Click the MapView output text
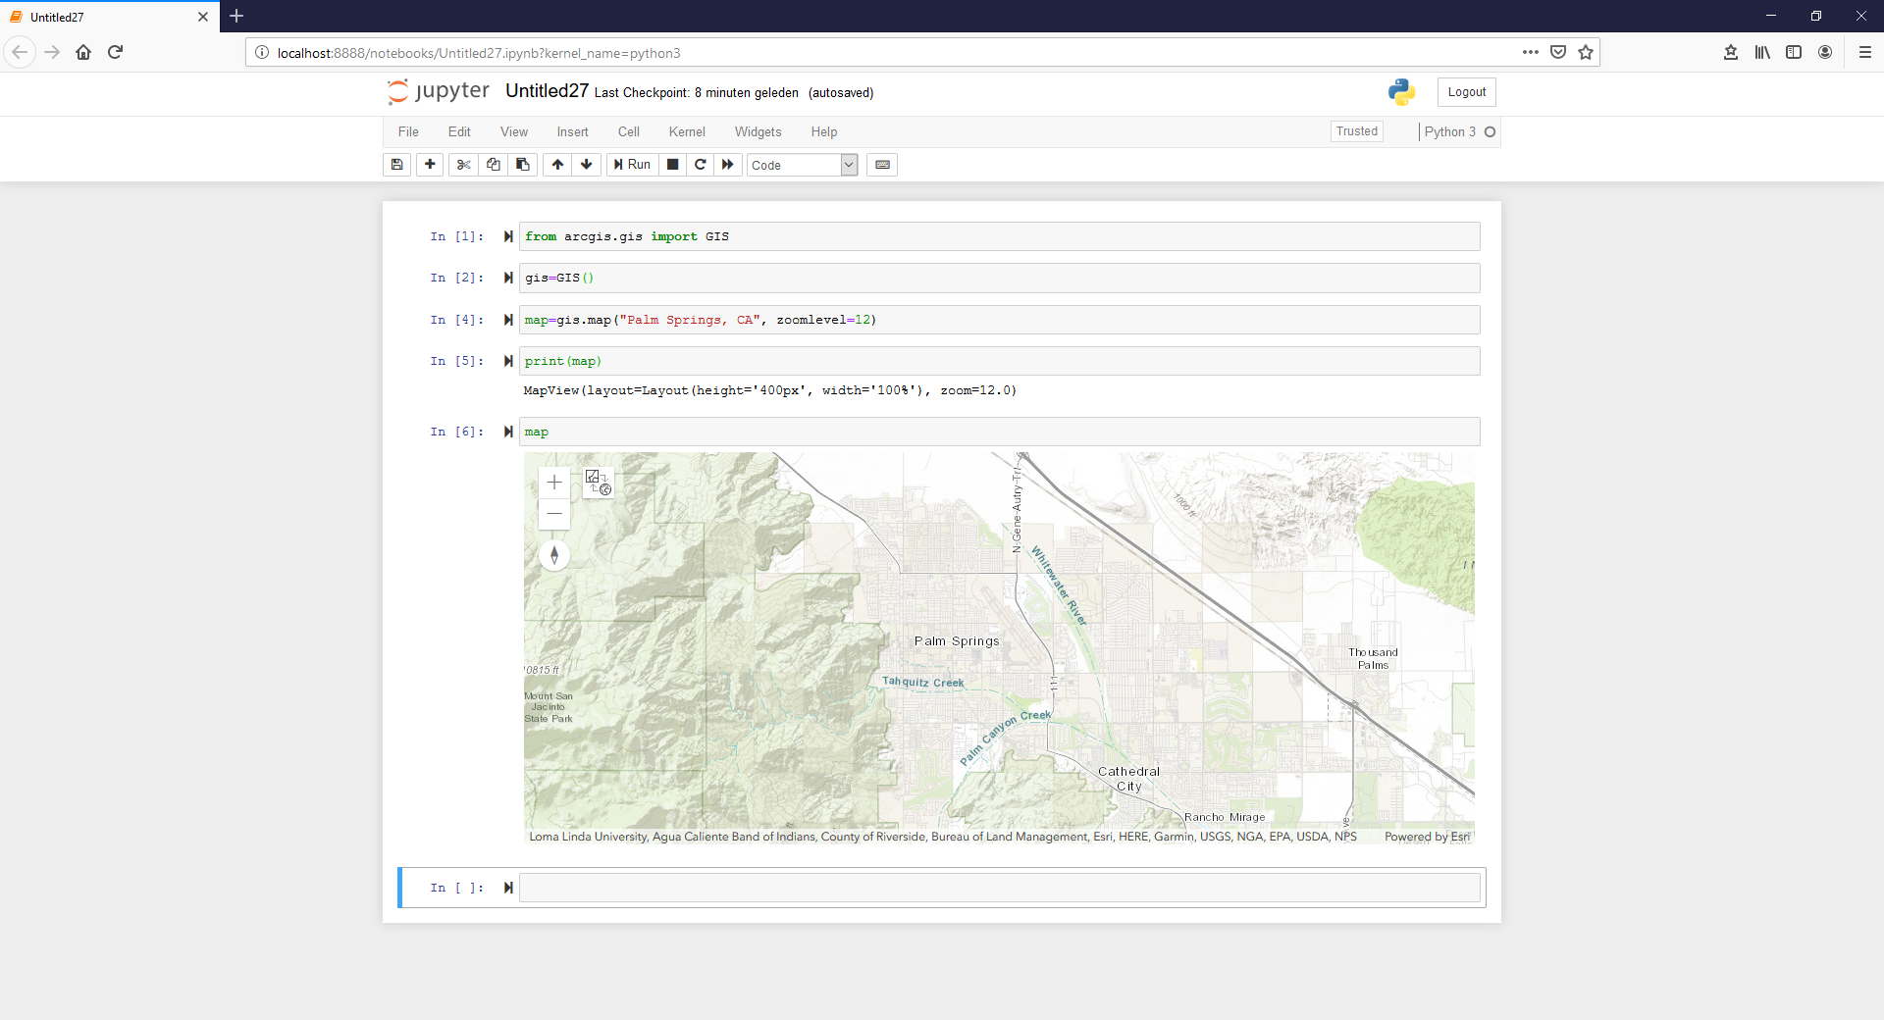This screenshot has width=1884, height=1020. [770, 390]
